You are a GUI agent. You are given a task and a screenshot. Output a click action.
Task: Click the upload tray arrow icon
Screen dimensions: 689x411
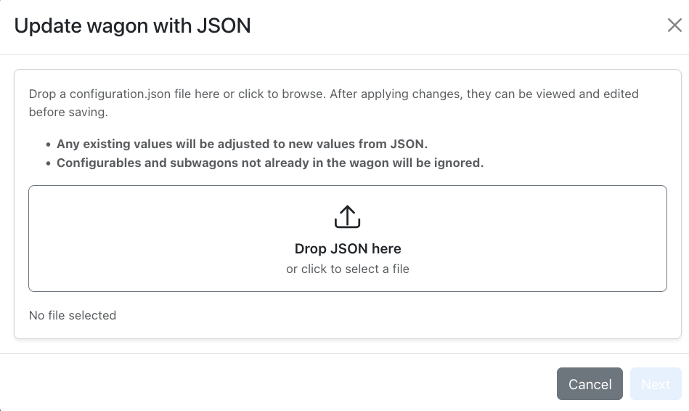point(347,216)
